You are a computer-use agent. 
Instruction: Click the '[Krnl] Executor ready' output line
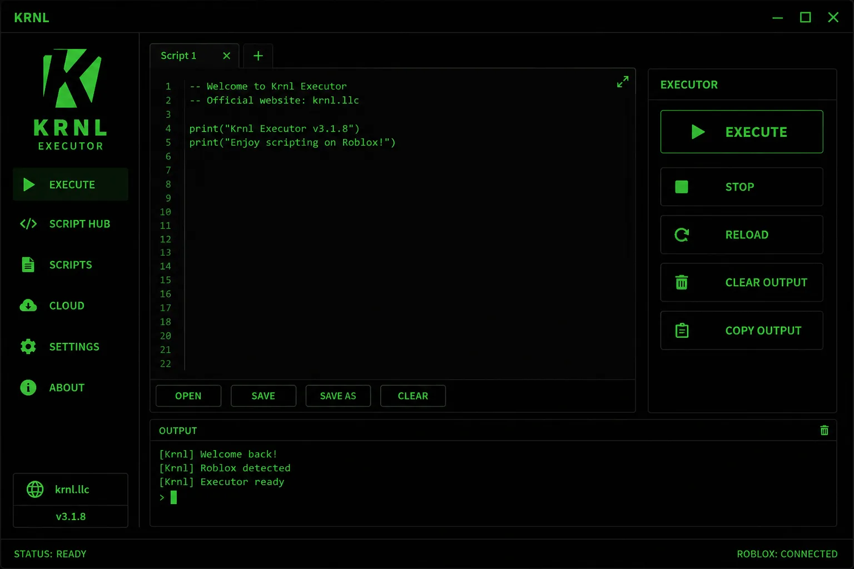(221, 482)
